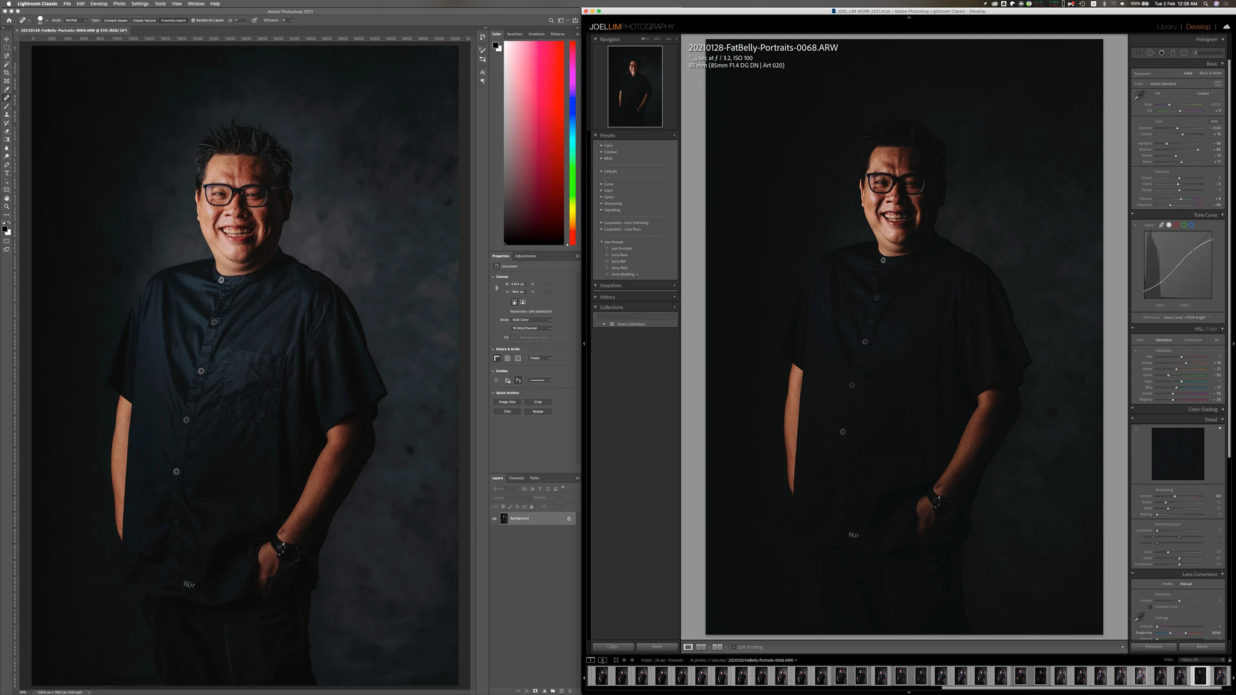Select the Type tool
Image resolution: width=1236 pixels, height=695 pixels.
(7, 173)
